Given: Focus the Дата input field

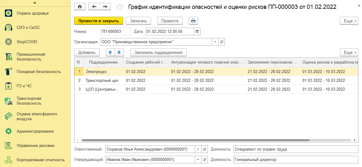Looking at the screenshot, I should click(170, 31).
